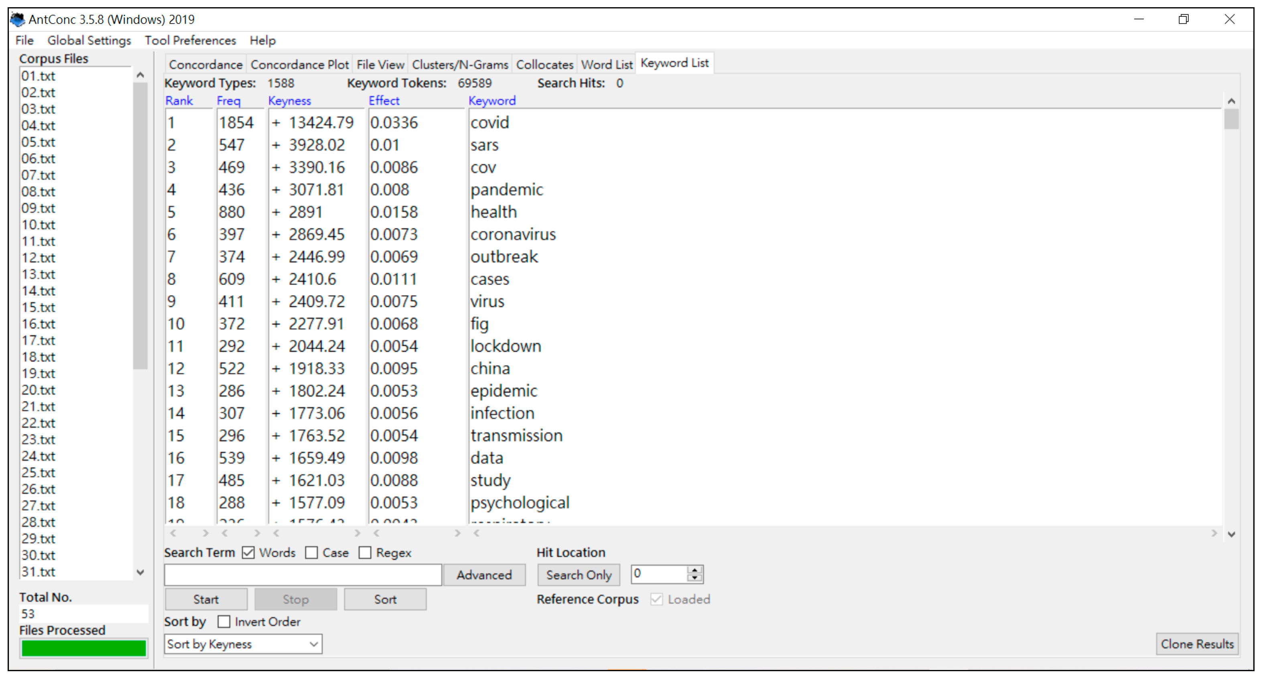Enable the Regex checkbox
This screenshot has width=1265, height=682.
click(365, 553)
